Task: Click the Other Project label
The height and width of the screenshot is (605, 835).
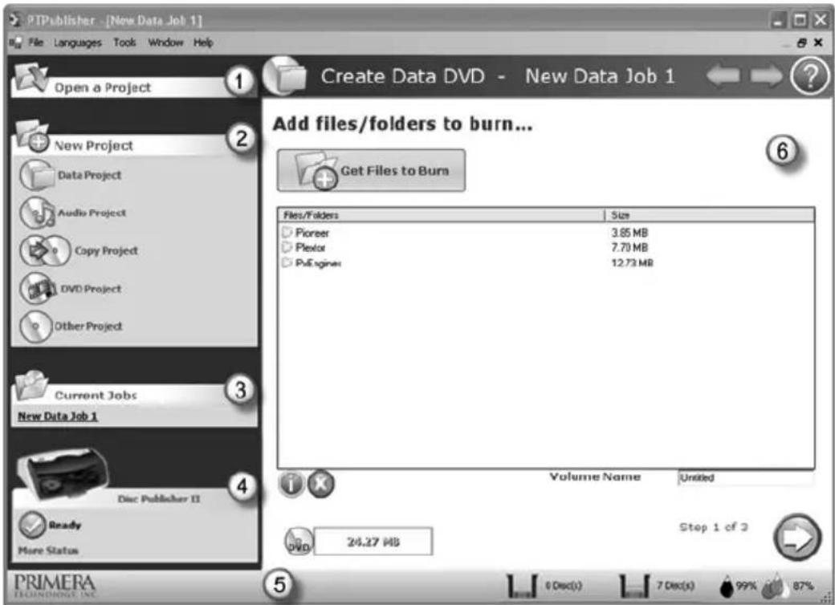Action: (88, 327)
